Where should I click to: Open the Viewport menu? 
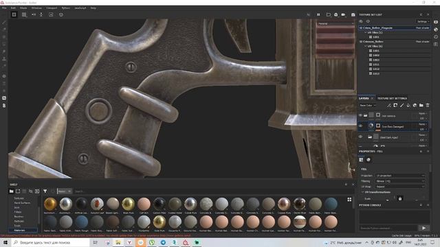[x=52, y=8]
